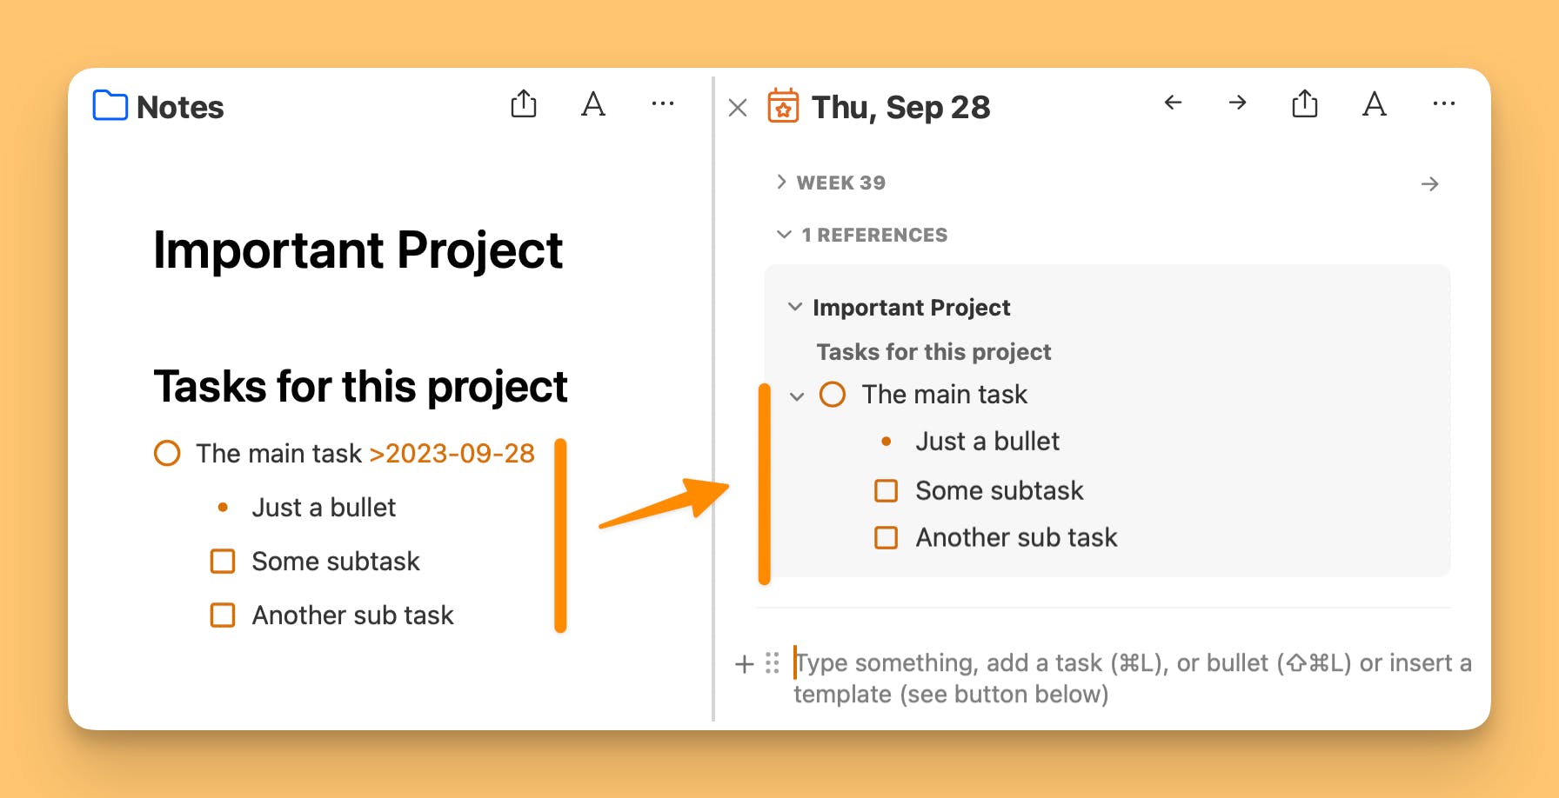
Task: Share the Thu, Sep 28 daily note
Action: 1305,104
